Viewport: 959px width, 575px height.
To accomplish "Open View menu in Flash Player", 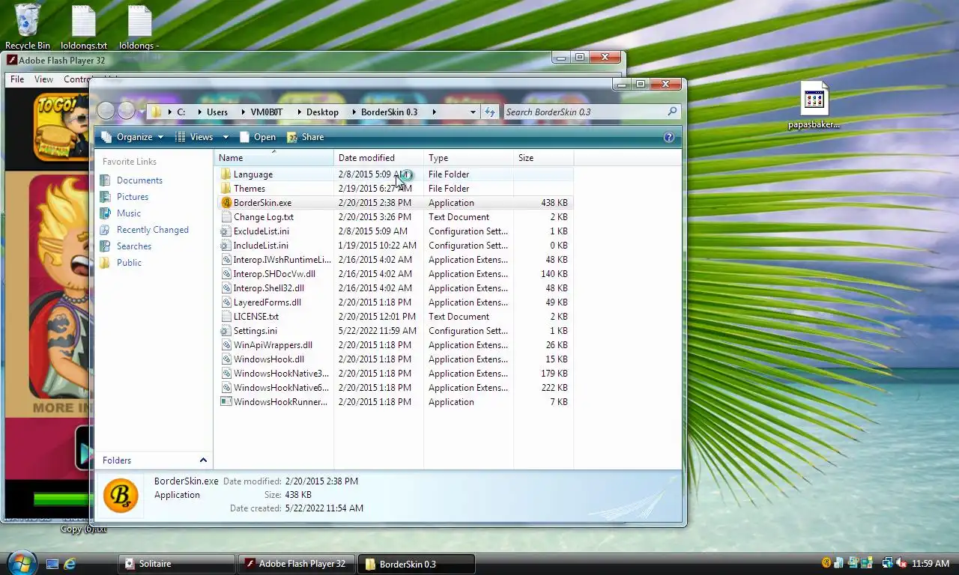I will click(43, 79).
